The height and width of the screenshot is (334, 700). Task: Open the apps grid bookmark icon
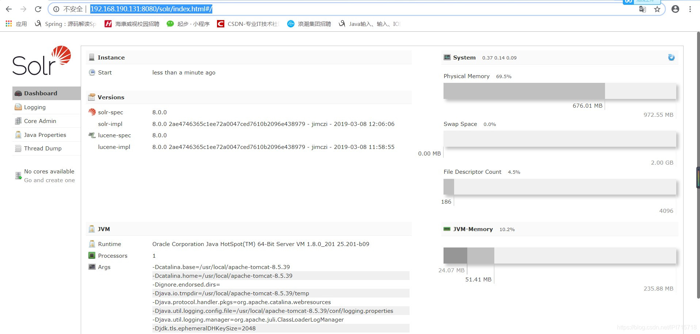pyautogui.click(x=9, y=24)
